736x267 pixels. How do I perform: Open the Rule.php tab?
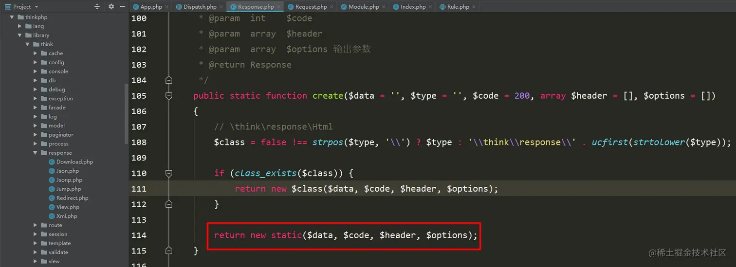tap(458, 7)
